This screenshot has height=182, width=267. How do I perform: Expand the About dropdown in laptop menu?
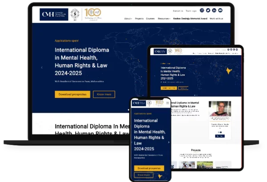[128, 19]
